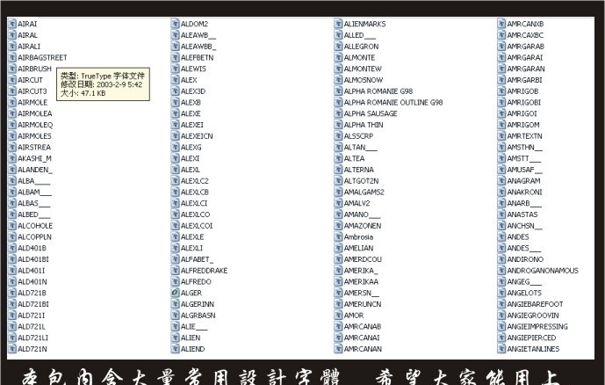
Task: Select the AMRCANAN file icon
Action: pos(338,348)
